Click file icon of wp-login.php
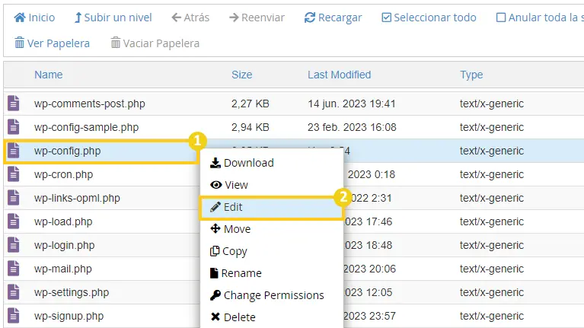Viewport: 584px width, 328px height. (14, 245)
